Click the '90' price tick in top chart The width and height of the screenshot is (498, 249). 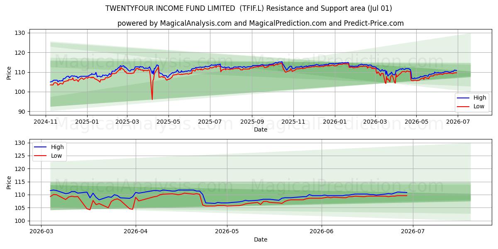22,112
